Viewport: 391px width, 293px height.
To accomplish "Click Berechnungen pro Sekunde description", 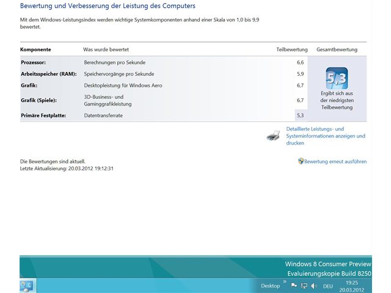I will tap(115, 62).
